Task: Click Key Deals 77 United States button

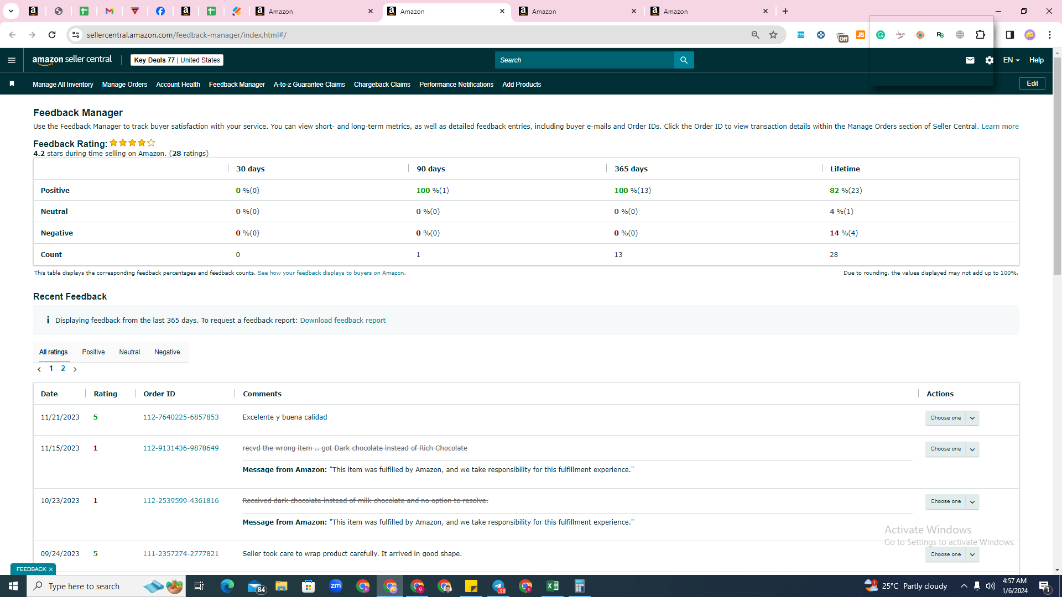Action: (x=177, y=60)
